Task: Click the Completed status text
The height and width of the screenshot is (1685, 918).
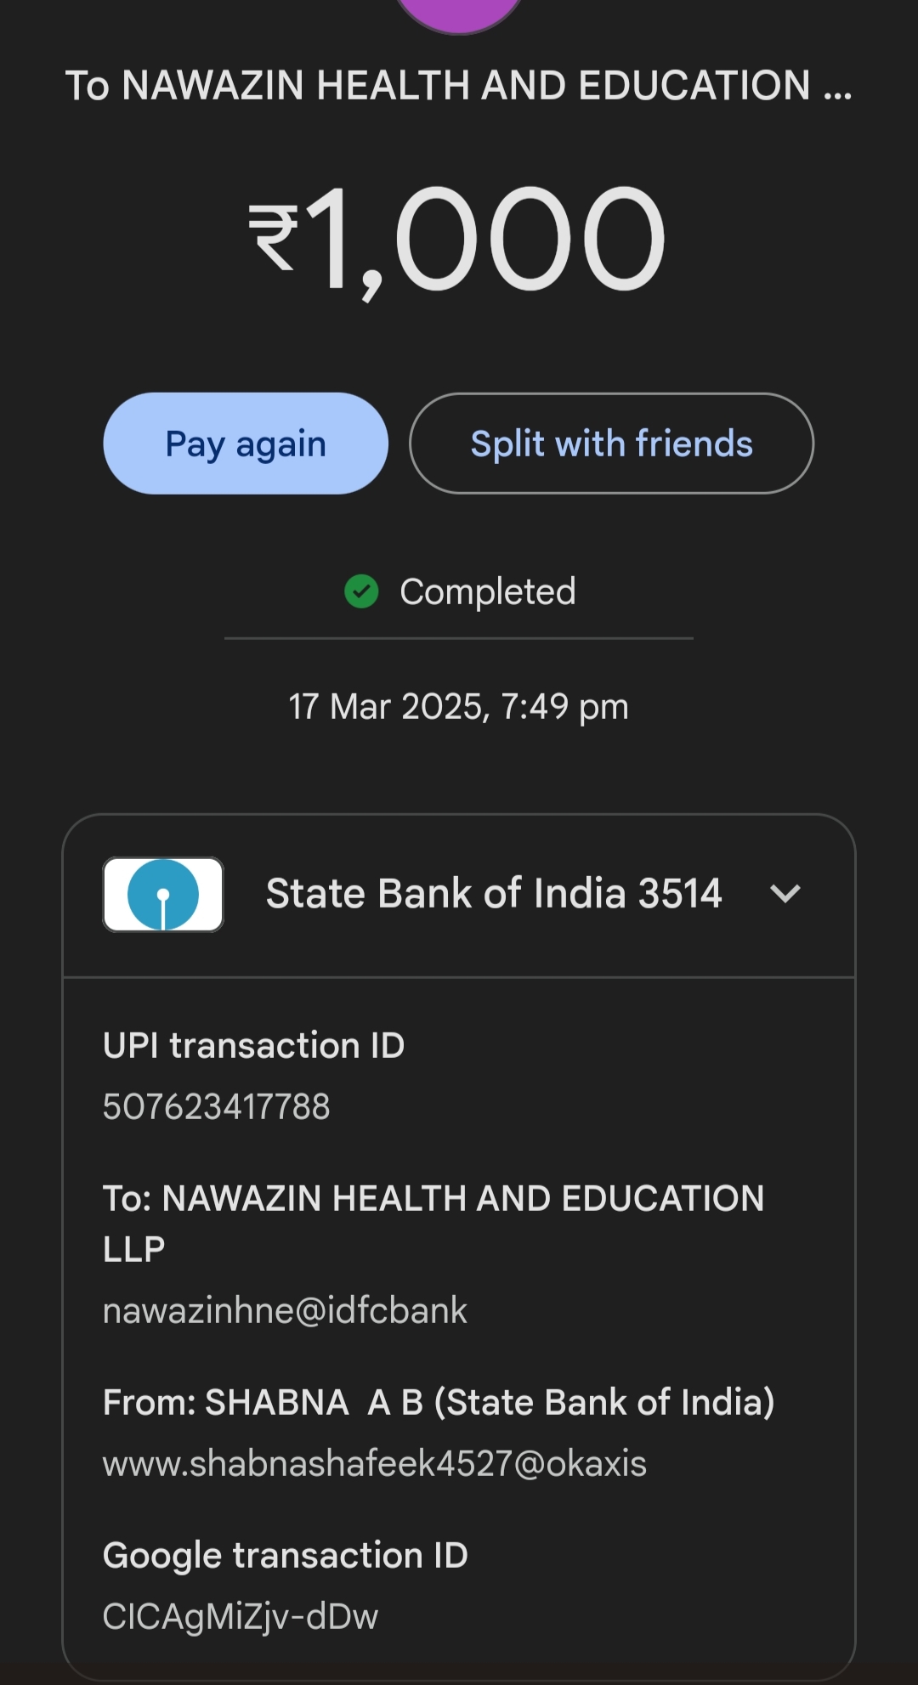Action: pyautogui.click(x=488, y=591)
